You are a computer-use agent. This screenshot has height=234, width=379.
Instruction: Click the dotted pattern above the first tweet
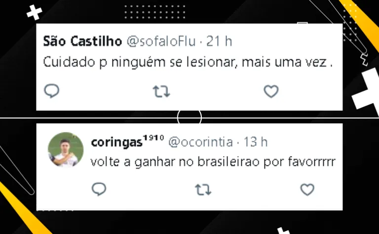(155, 12)
